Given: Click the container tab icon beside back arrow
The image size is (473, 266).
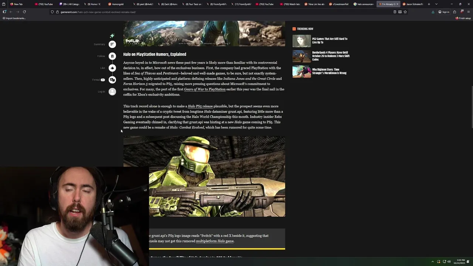Looking at the screenshot, I should point(4,12).
